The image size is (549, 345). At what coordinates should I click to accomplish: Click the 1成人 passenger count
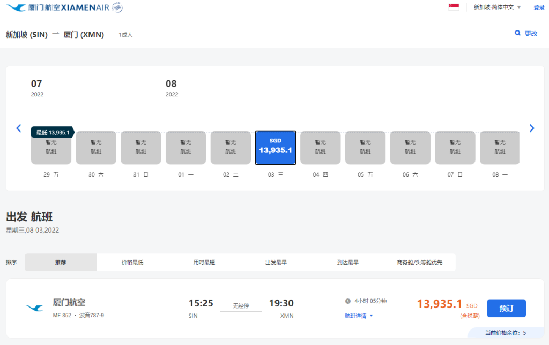coord(125,35)
